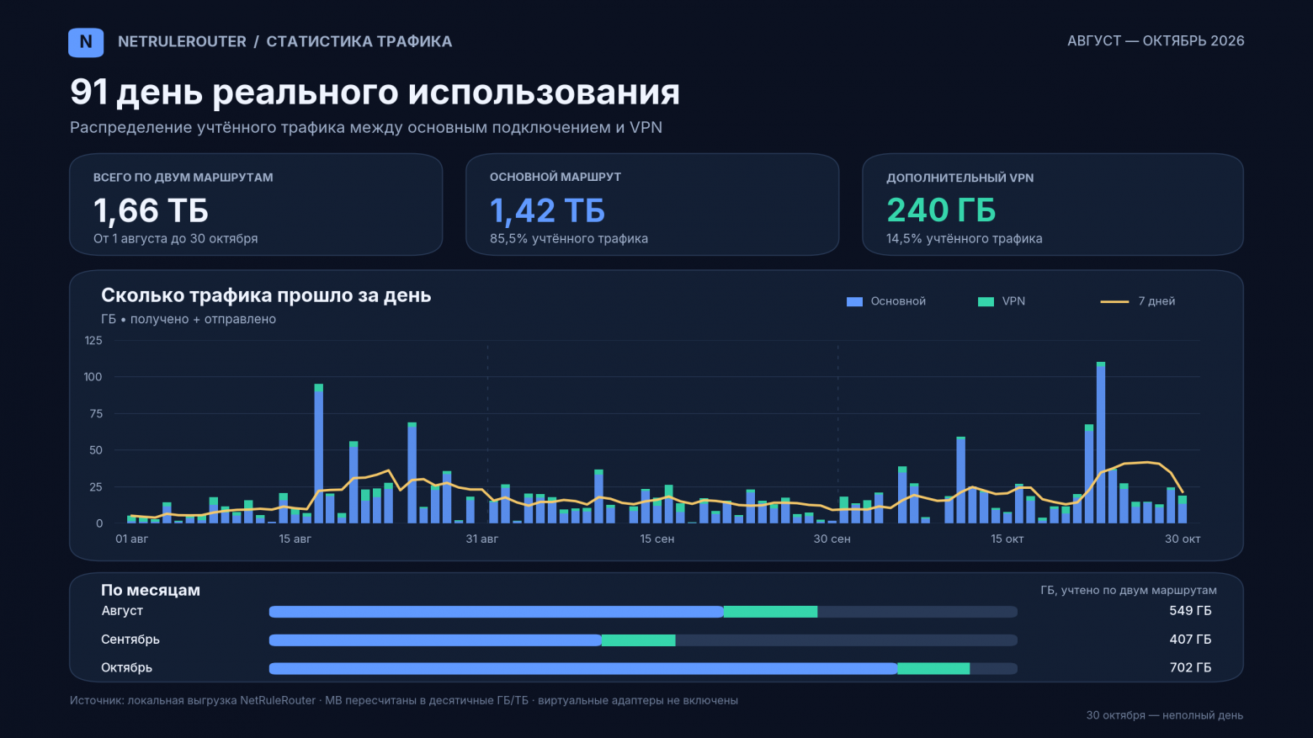Click the 100 y-axis label
Screen dimensions: 1313x738
click(x=93, y=377)
